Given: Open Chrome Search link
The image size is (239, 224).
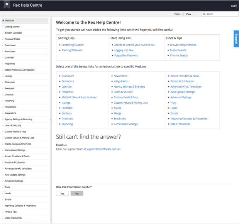Looking at the screenshot, I should (x=179, y=56).
